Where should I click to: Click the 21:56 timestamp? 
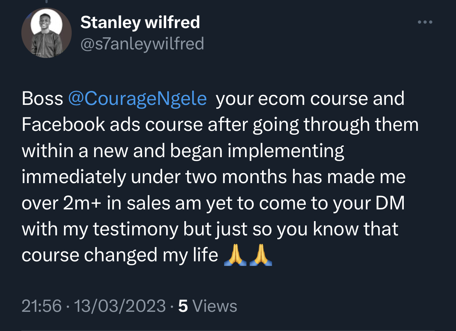[42, 306]
